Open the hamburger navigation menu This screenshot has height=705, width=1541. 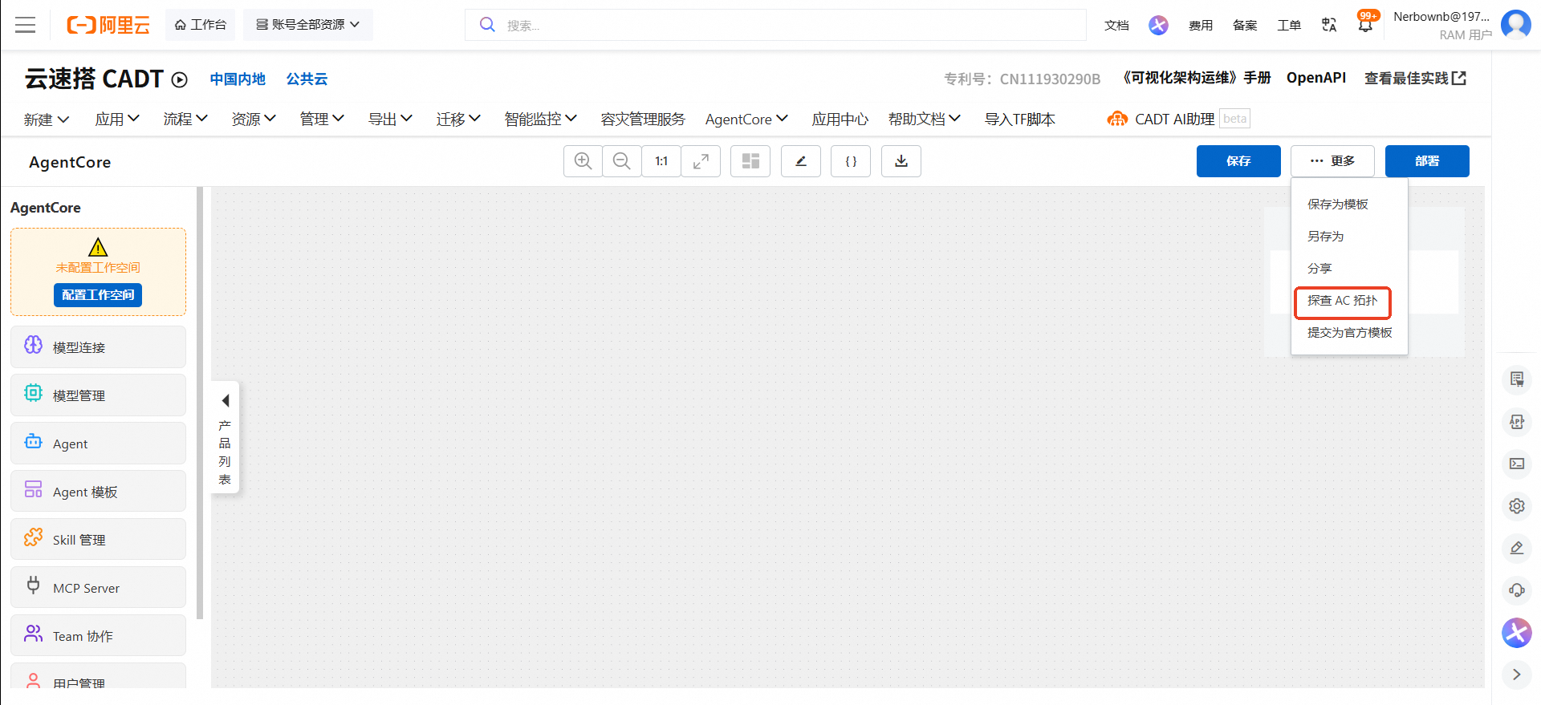click(x=26, y=25)
